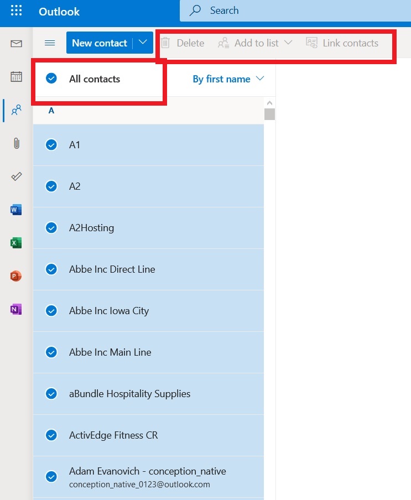Viewport: 411px width, 500px height.
Task: Select the A2Hosting contact name
Action: 91,228
